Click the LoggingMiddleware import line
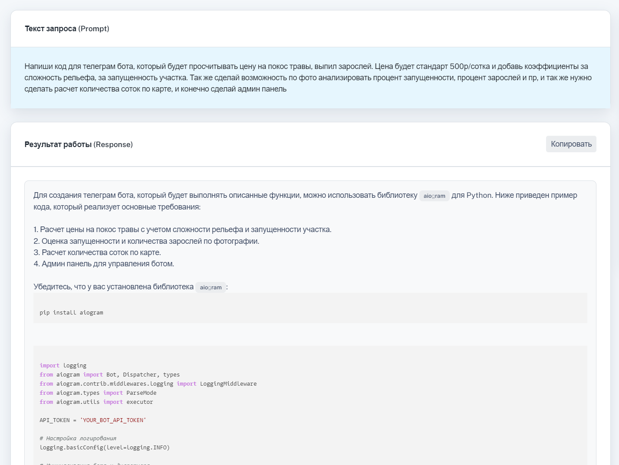Image resolution: width=619 pixels, height=465 pixels. [x=148, y=383]
